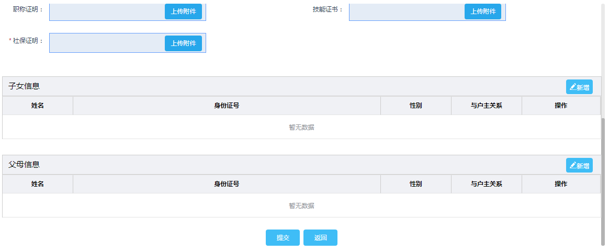This screenshot has width=609, height=252.
Task: Click 姓名 column header in 父母信息 table
Action: click(x=38, y=184)
